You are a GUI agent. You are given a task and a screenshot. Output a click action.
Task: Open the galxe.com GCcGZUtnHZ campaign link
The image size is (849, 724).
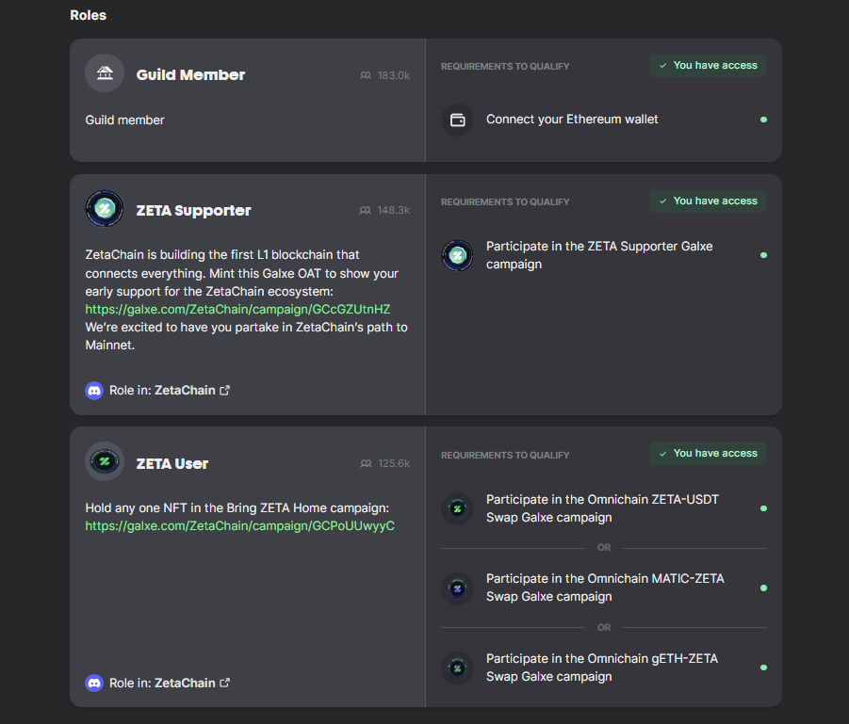[x=237, y=309]
